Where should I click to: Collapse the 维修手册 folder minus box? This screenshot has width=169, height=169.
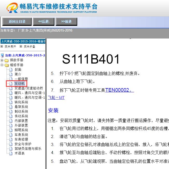(x=2, y=65)
